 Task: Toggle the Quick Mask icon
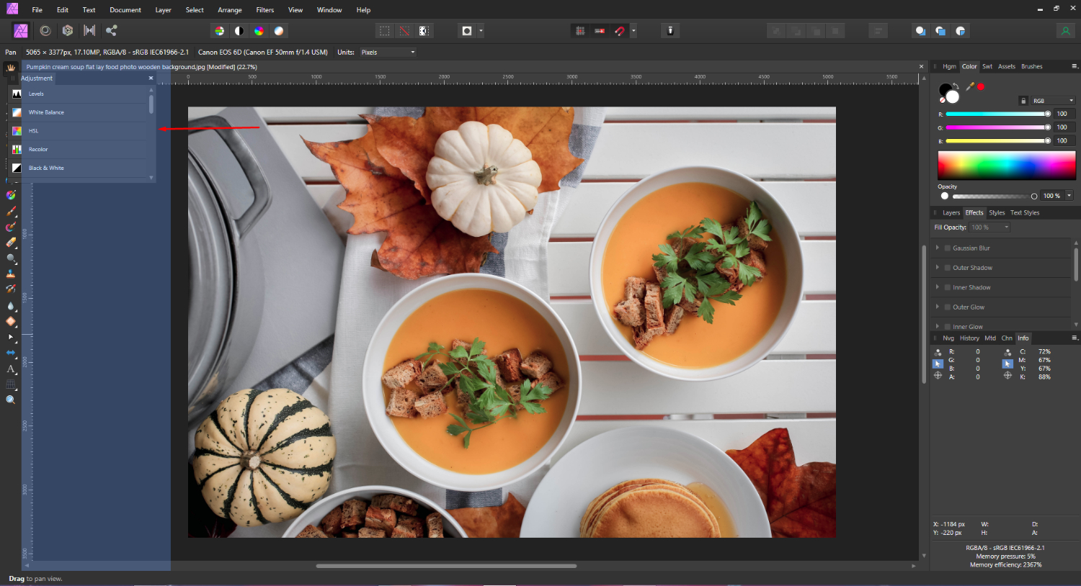[467, 31]
